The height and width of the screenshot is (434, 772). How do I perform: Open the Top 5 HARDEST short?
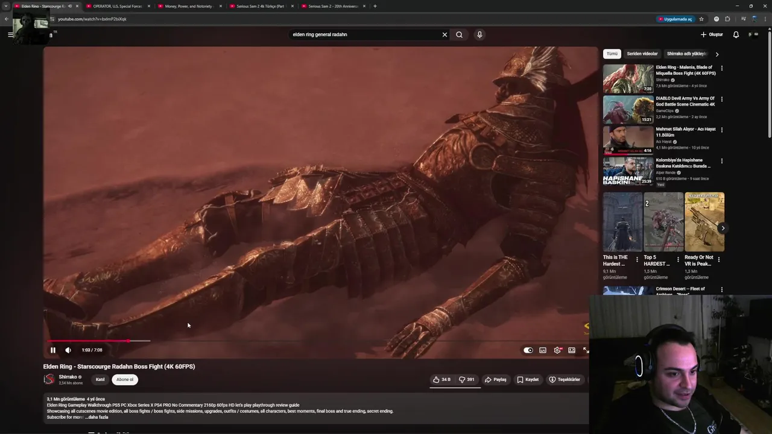(x=663, y=222)
